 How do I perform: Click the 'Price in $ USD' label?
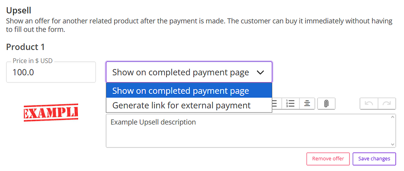click(32, 61)
